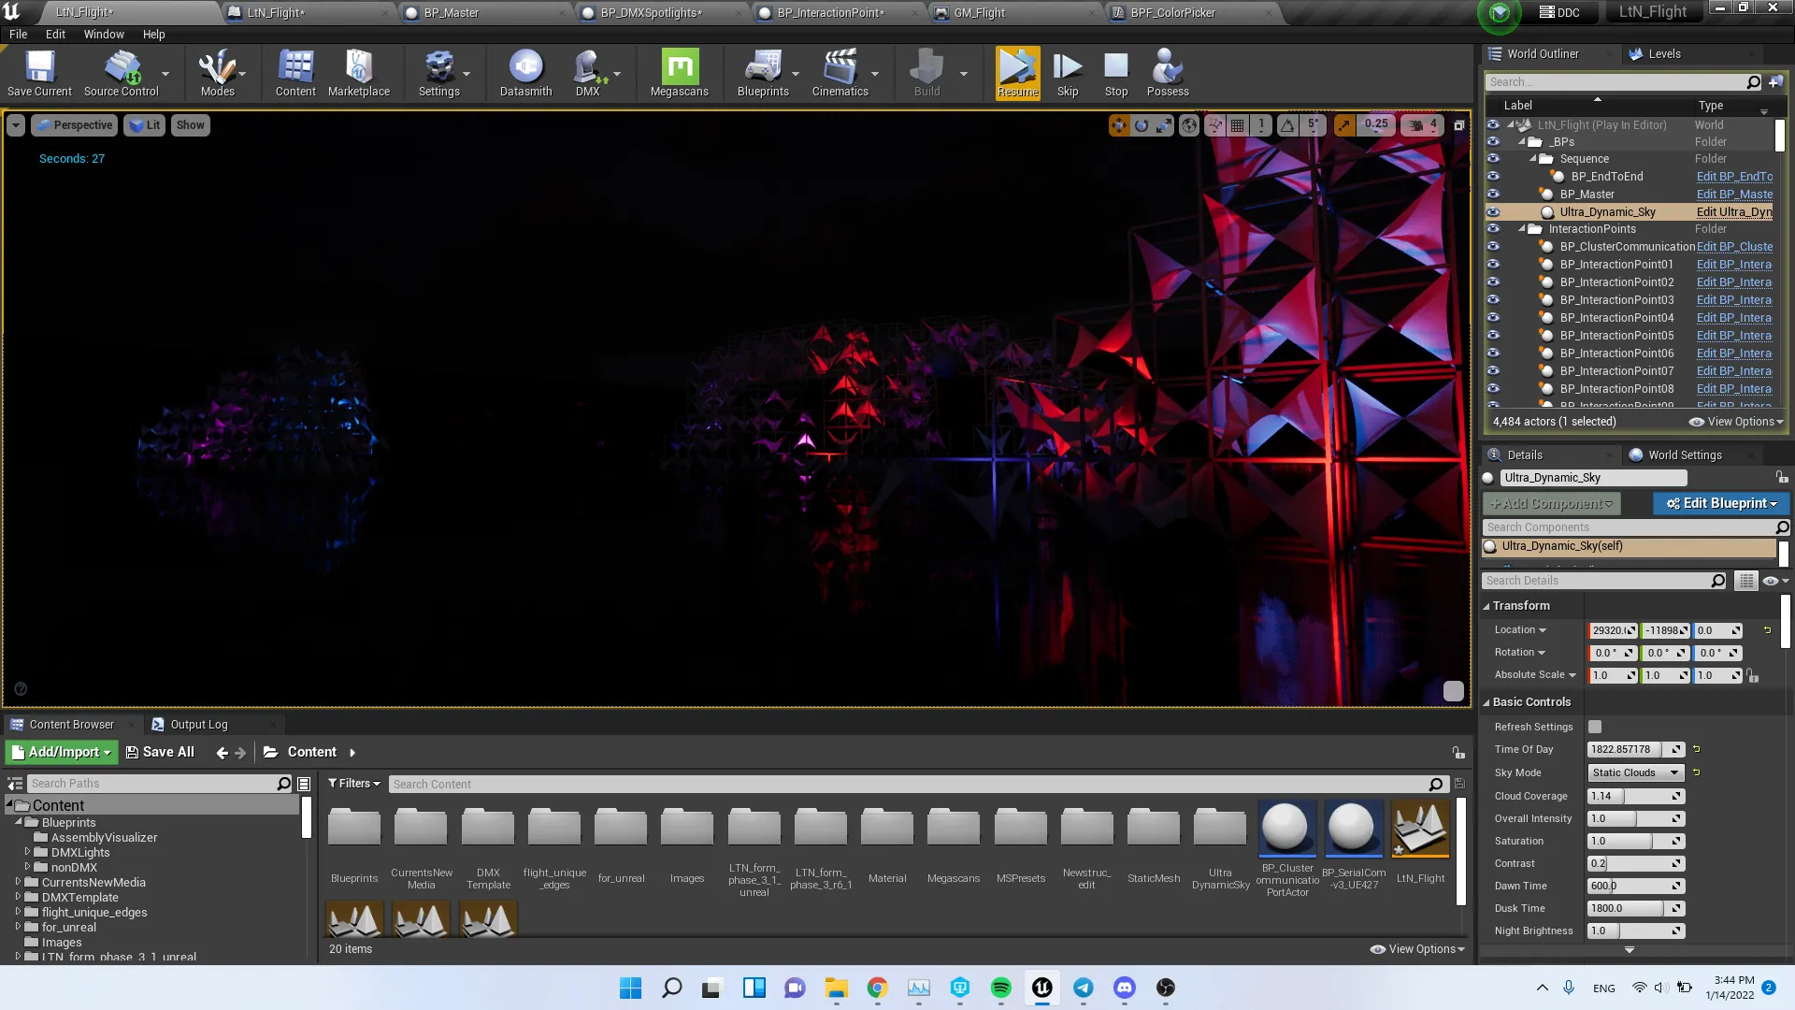Open the Spotify taskbar icon
The image size is (1795, 1010).
pyautogui.click(x=1000, y=988)
